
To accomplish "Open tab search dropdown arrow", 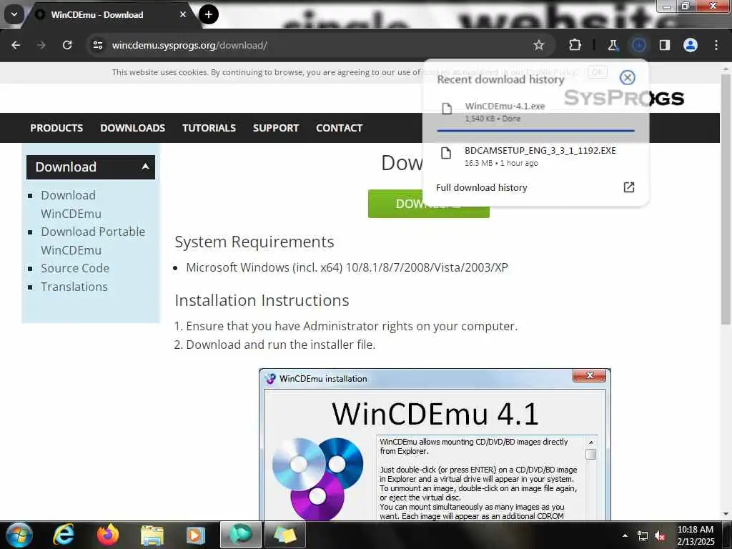I will pos(14,14).
